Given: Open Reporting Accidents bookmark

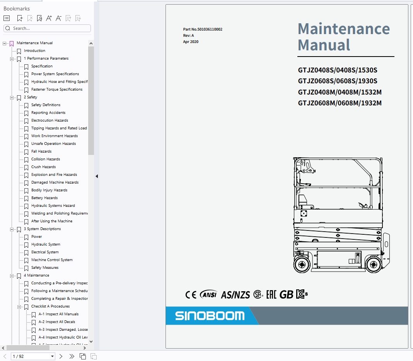Looking at the screenshot, I should pyautogui.click(x=48, y=113).
